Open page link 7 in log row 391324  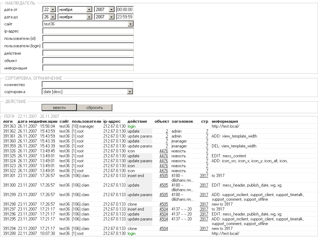tap(207, 161)
